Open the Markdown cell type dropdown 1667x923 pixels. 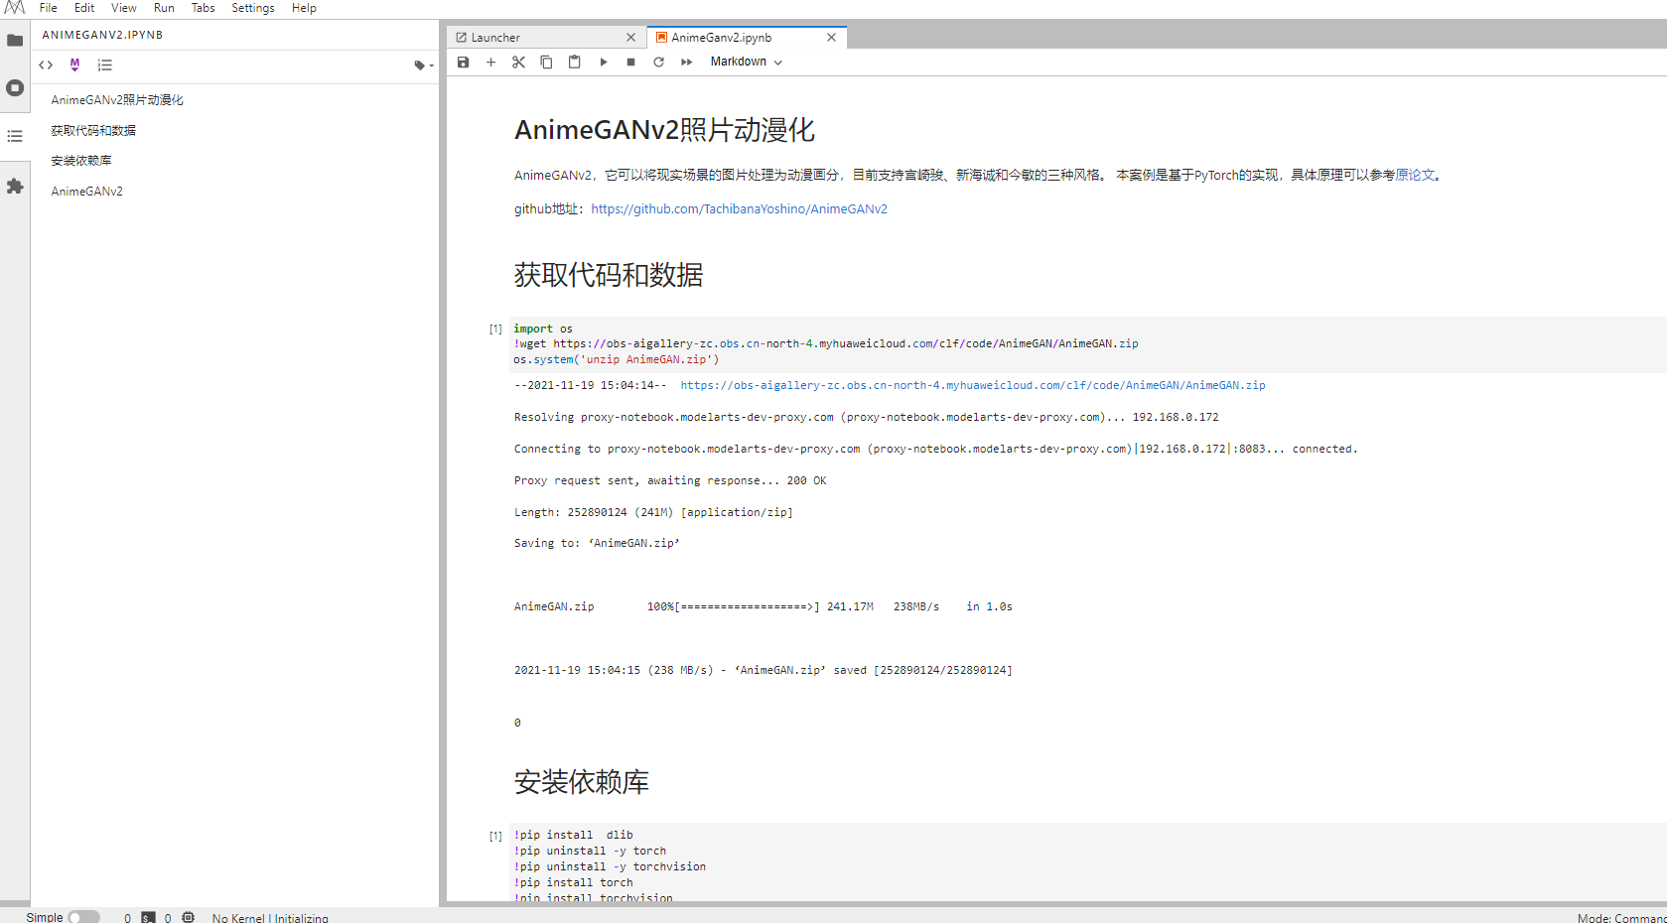tap(747, 62)
